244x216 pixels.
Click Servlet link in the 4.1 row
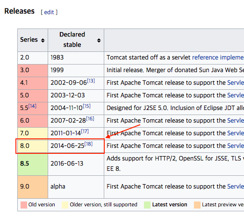pos(236,83)
